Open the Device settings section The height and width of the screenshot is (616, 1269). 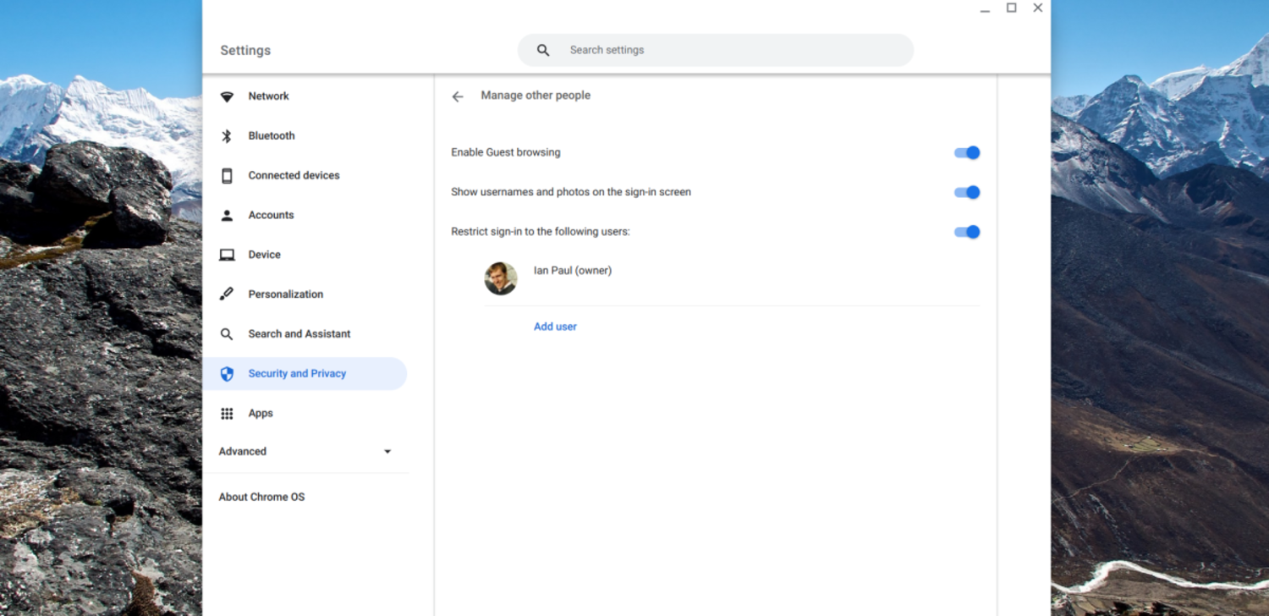tap(305, 255)
